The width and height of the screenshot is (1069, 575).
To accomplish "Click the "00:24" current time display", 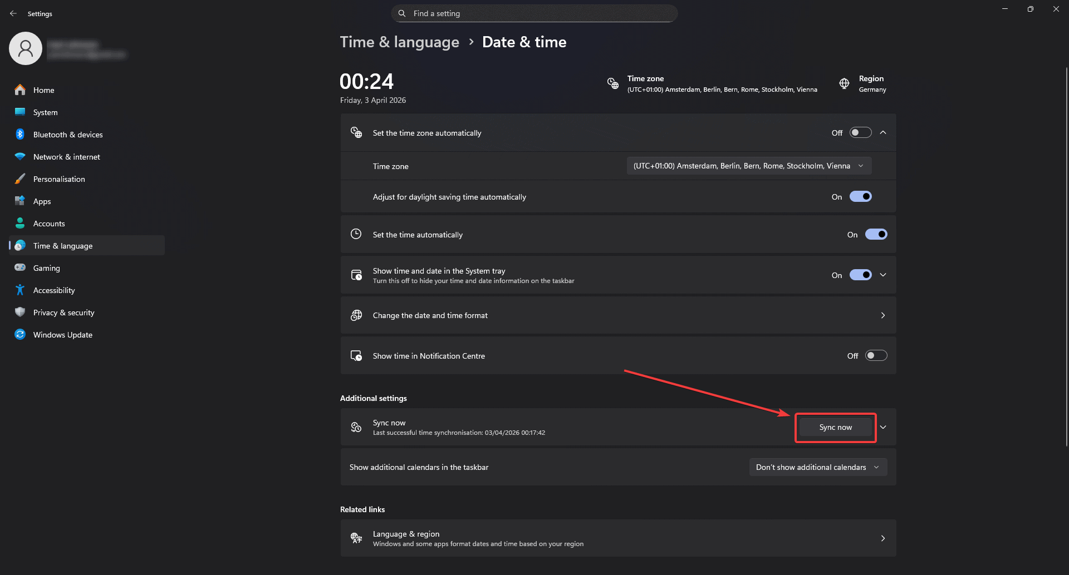I will coord(367,81).
